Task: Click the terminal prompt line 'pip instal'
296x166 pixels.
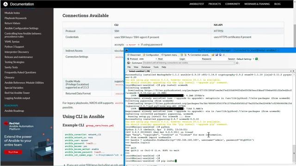Action: 151,161
